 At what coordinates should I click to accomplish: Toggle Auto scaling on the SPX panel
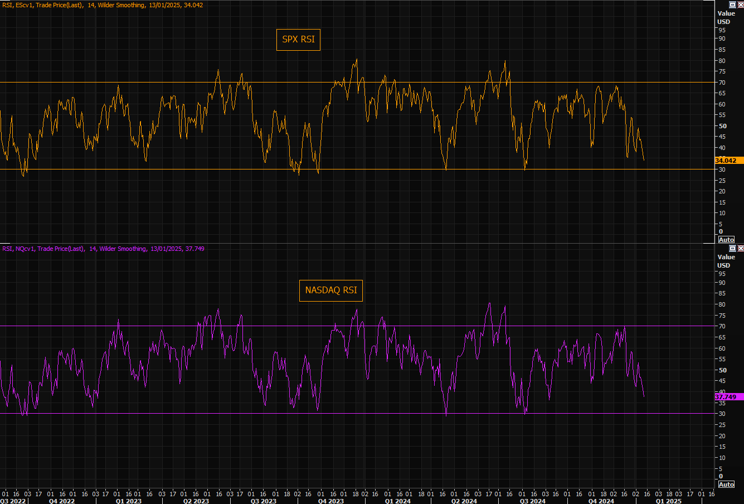pos(726,240)
